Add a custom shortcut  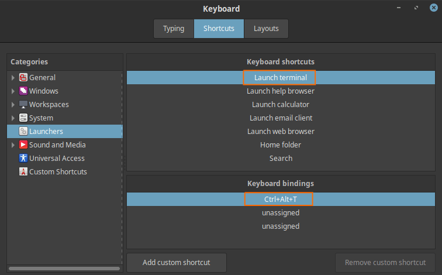[177, 263]
